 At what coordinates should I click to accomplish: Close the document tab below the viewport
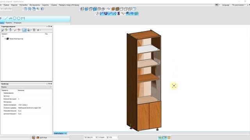pyautogui.click(x=66, y=133)
